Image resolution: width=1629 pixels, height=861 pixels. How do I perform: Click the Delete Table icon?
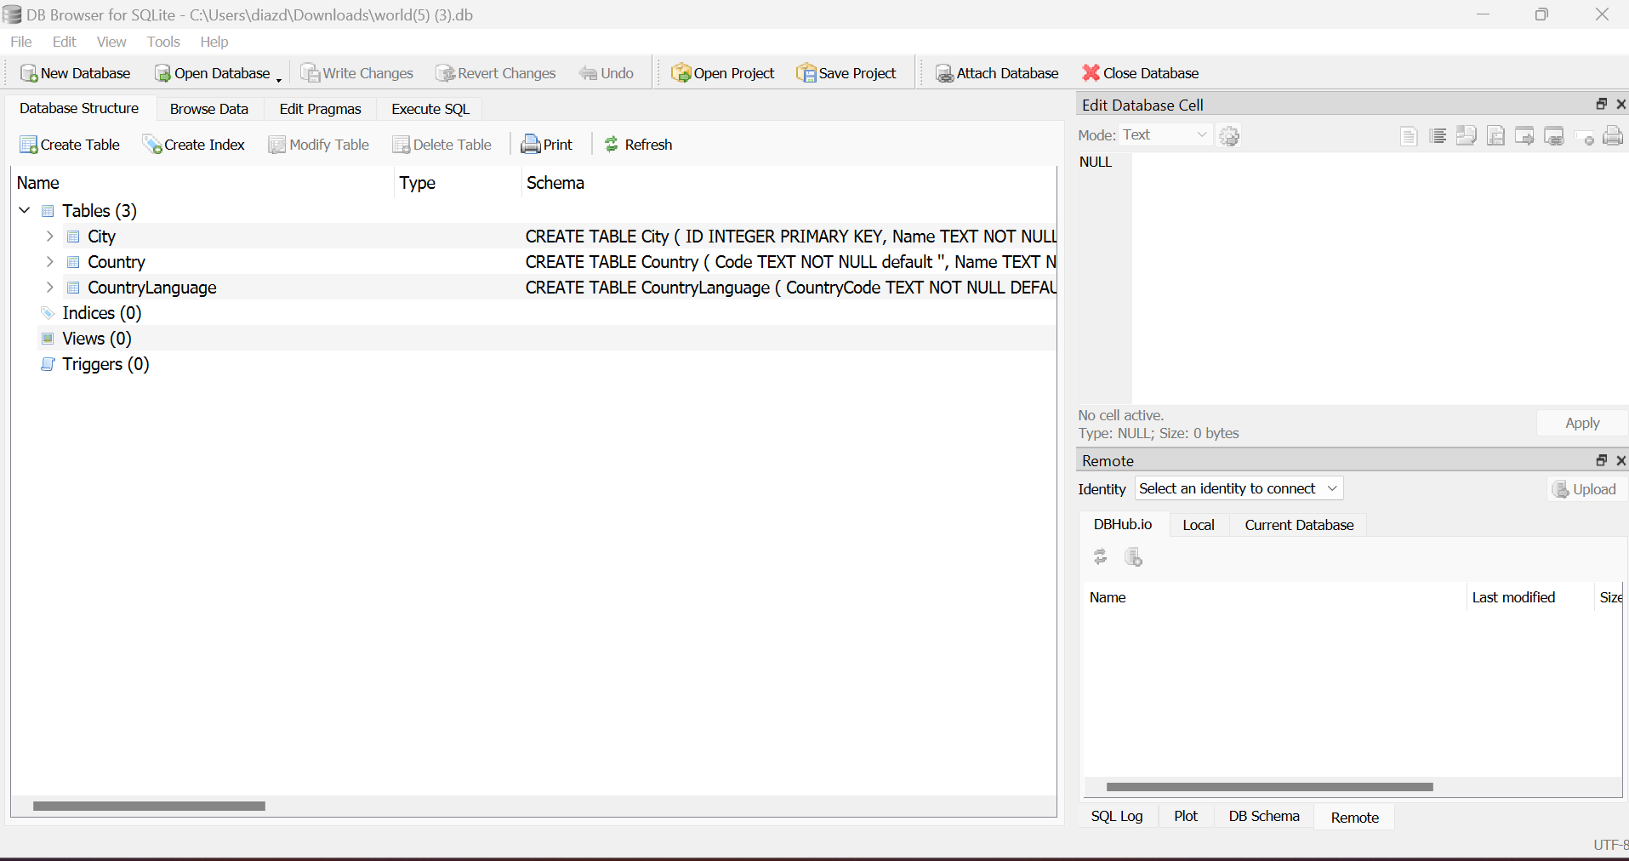coord(442,144)
